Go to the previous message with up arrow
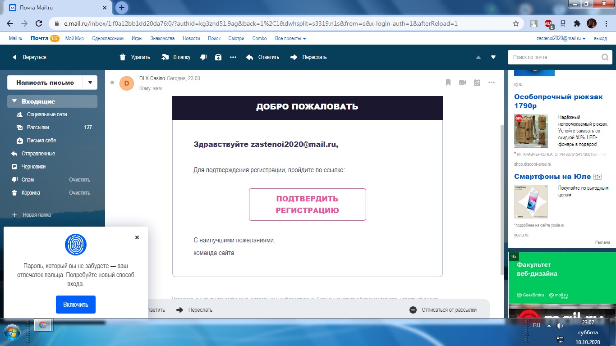The image size is (616, 346). [x=478, y=57]
